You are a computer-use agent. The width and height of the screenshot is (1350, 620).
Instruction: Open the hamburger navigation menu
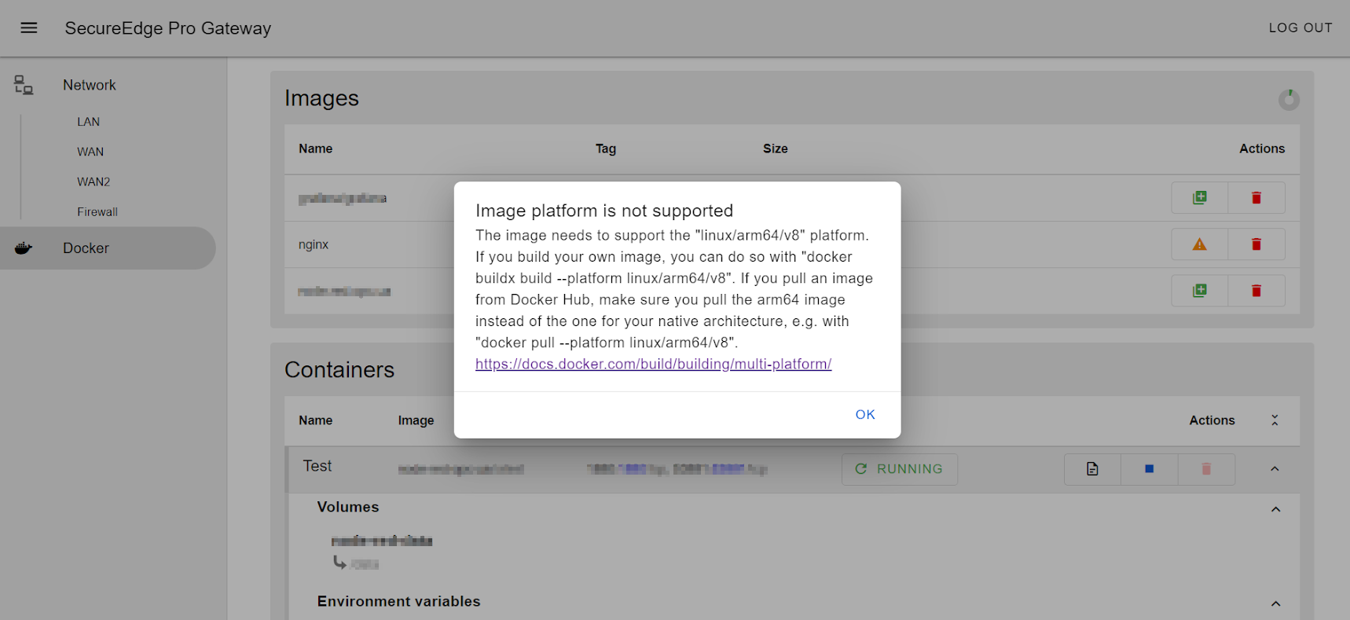click(29, 28)
